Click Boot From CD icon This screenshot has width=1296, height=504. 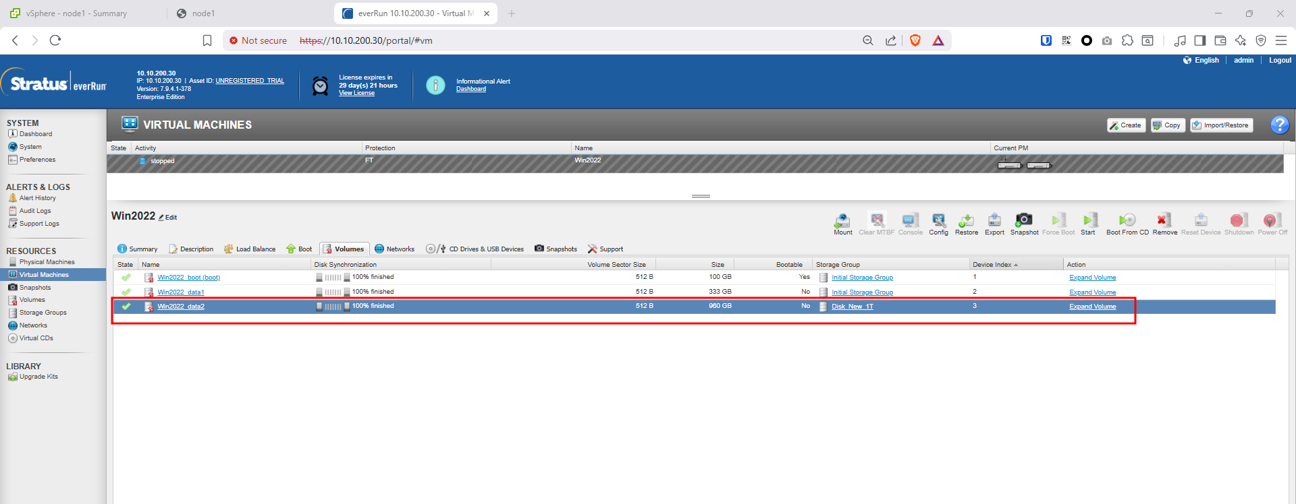tap(1127, 220)
